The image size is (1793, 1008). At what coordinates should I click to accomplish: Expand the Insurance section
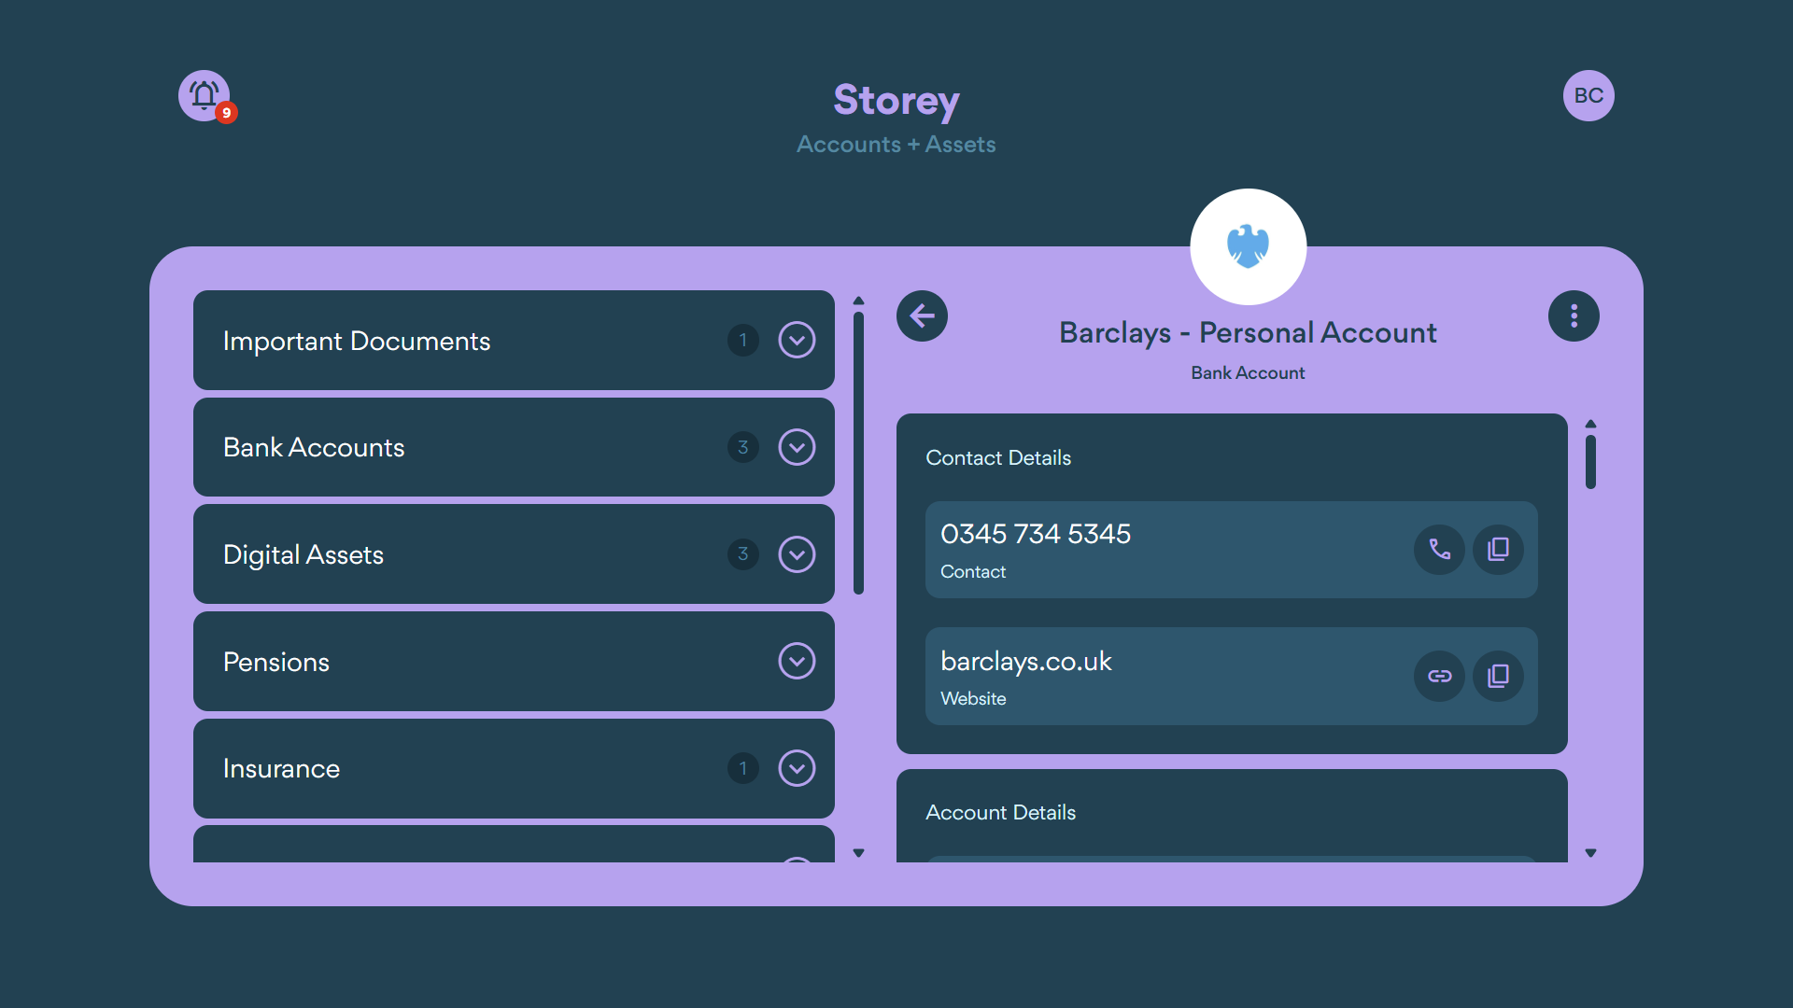click(797, 768)
